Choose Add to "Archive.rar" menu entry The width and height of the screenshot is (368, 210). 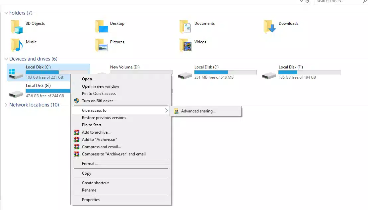[99, 140]
